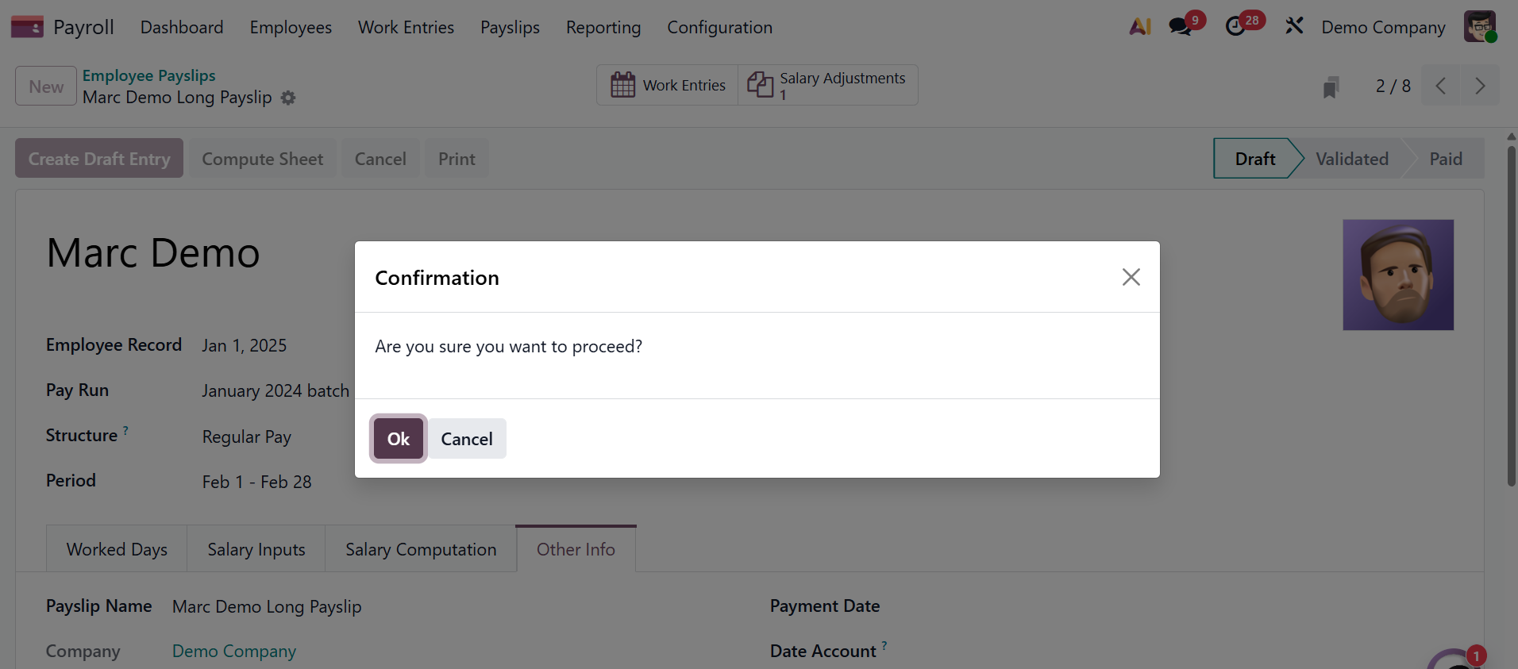Screen dimensions: 1518x669
Task: Click the bookmark icon near pager
Action: [1331, 87]
